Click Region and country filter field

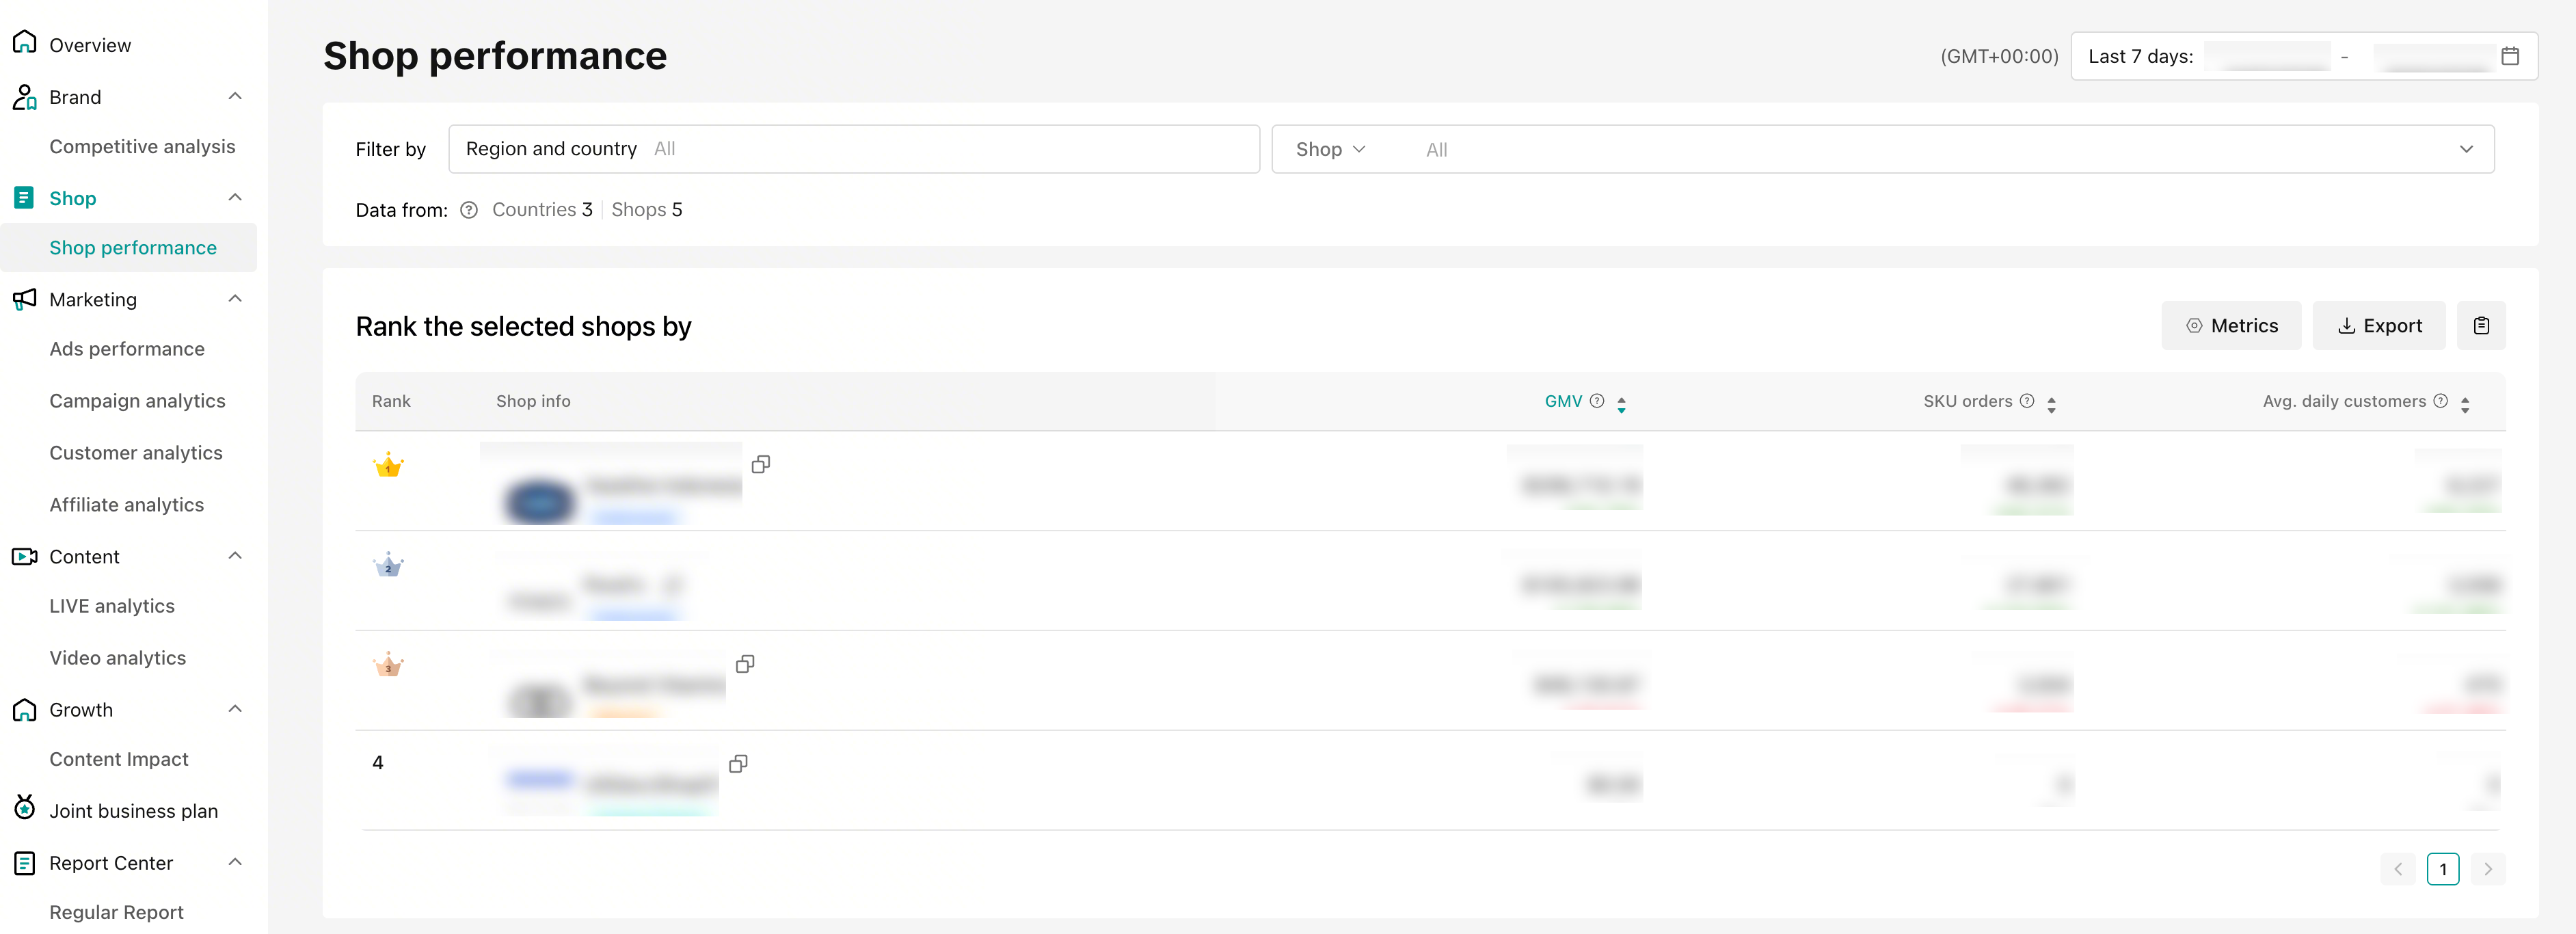853,149
